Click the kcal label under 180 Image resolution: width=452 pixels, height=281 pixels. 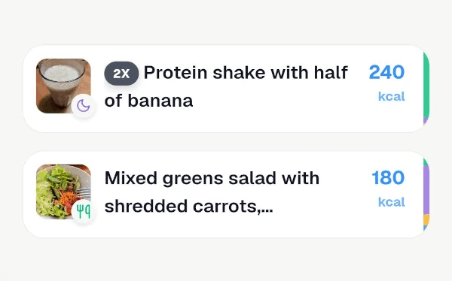tap(392, 202)
